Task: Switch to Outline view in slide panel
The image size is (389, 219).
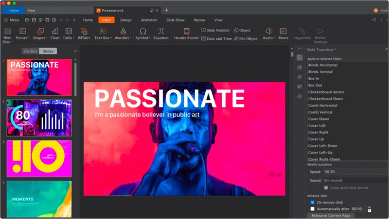Action: click(31, 51)
